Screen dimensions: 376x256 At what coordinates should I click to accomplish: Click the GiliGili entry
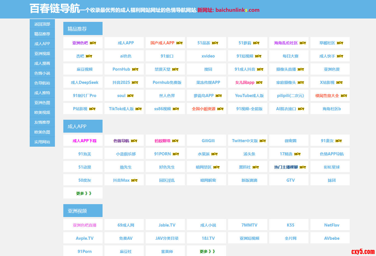click(206, 140)
